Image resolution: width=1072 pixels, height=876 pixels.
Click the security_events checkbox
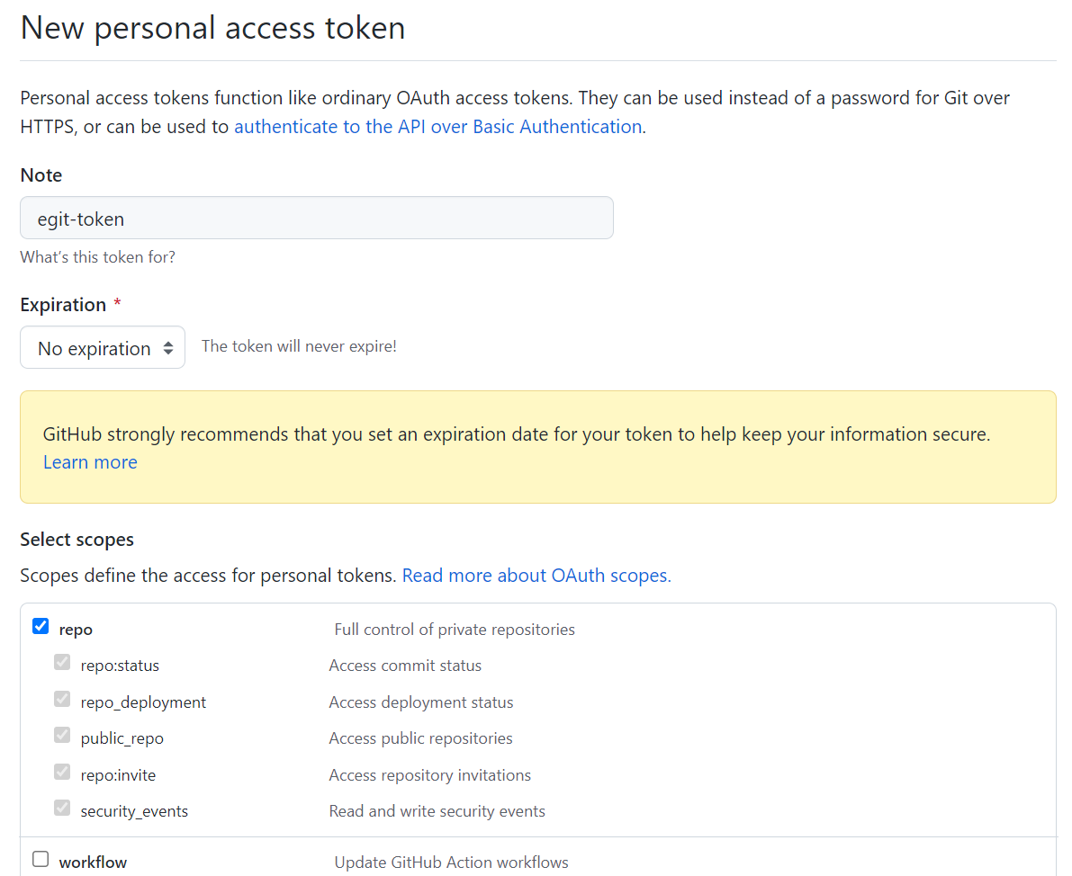pos(62,808)
